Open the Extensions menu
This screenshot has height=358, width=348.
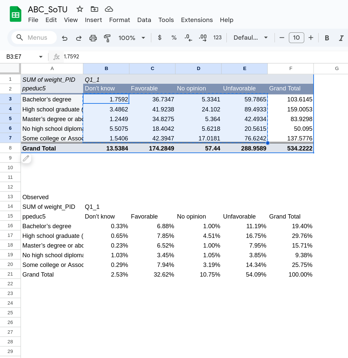[197, 20]
